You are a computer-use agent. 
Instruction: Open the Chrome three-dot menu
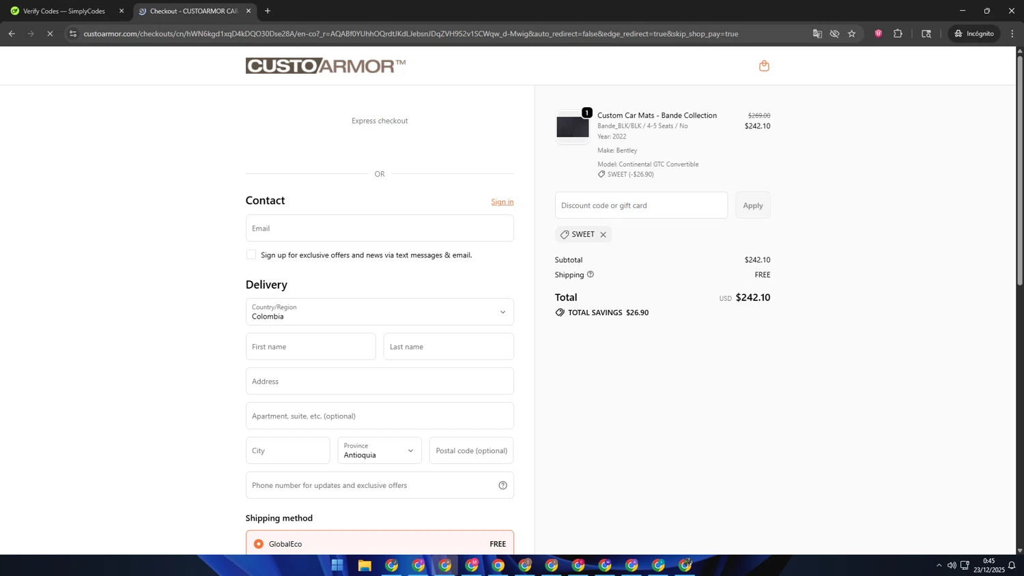(1012, 33)
